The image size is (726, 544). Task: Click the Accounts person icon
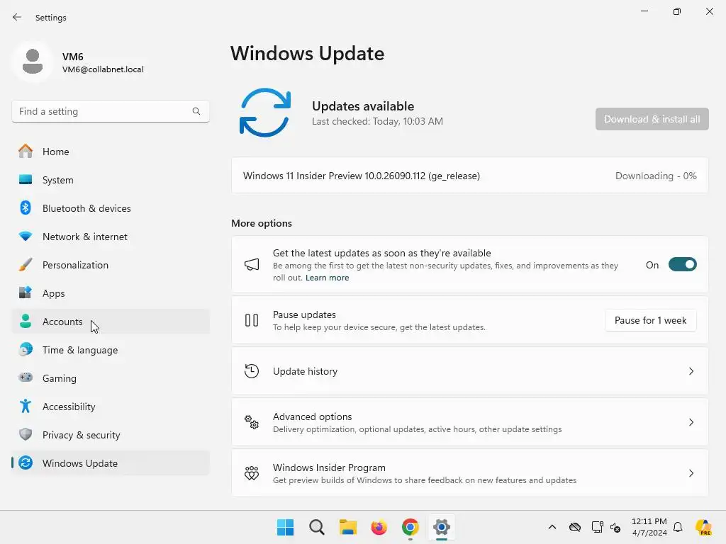click(x=26, y=321)
